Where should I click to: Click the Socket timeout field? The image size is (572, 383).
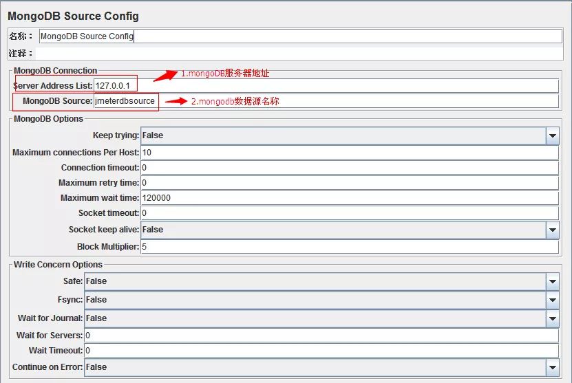(x=350, y=213)
